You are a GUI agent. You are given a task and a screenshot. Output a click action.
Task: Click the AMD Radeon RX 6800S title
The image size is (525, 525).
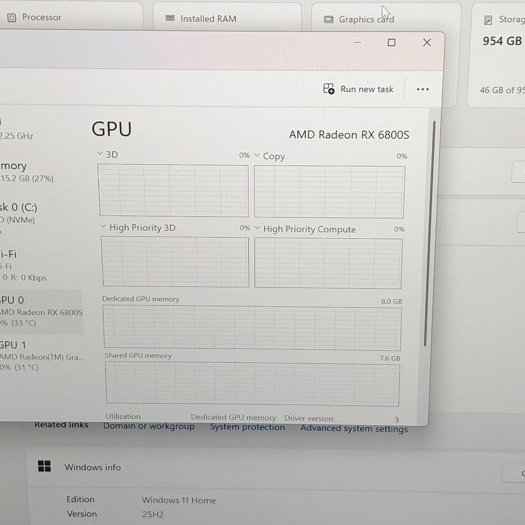point(349,135)
